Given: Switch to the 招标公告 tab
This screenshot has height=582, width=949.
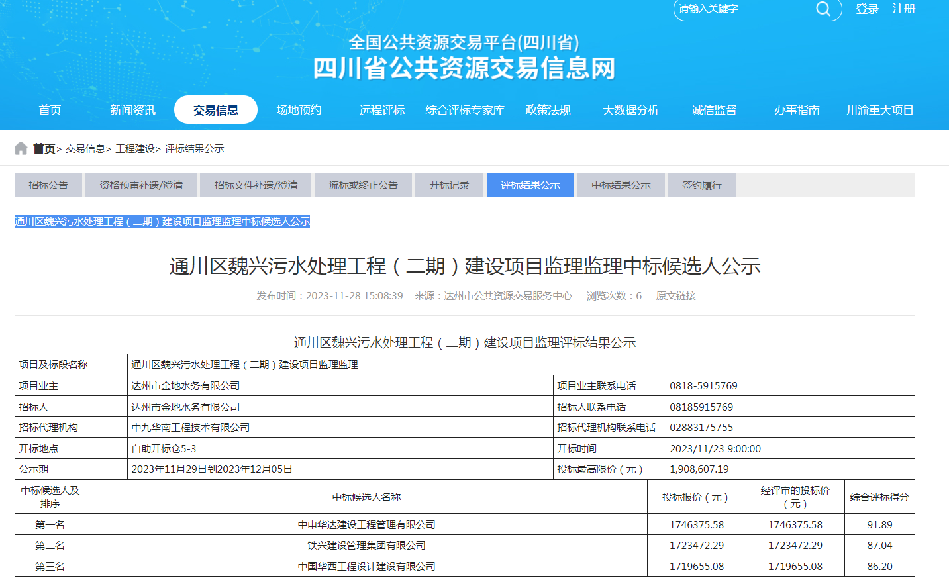Looking at the screenshot, I should tap(48, 185).
